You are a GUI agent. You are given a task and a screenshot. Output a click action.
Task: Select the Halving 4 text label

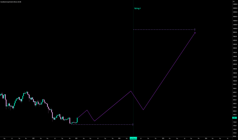point(137,8)
